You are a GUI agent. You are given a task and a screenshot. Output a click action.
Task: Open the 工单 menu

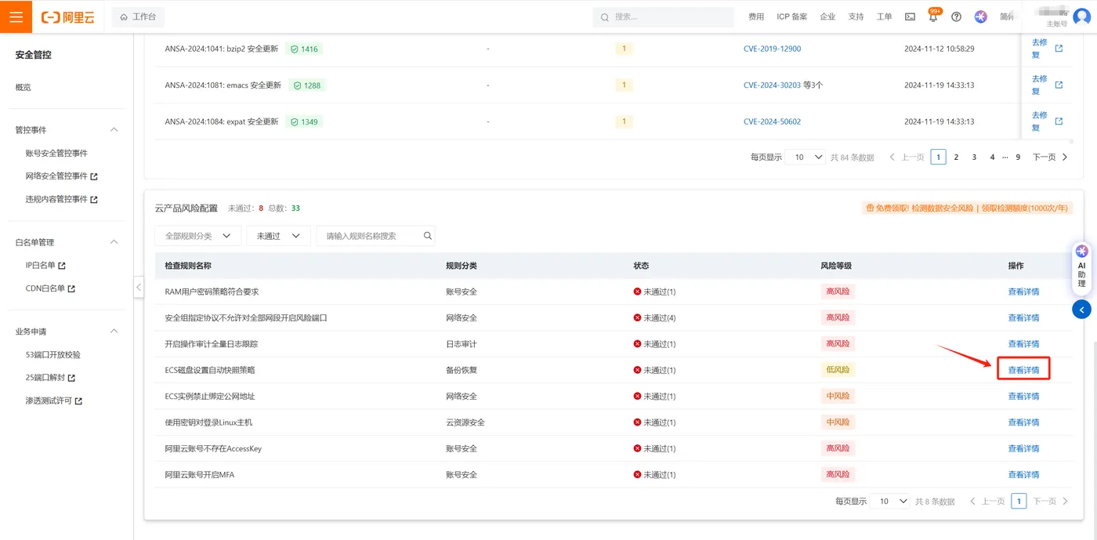[x=884, y=16]
